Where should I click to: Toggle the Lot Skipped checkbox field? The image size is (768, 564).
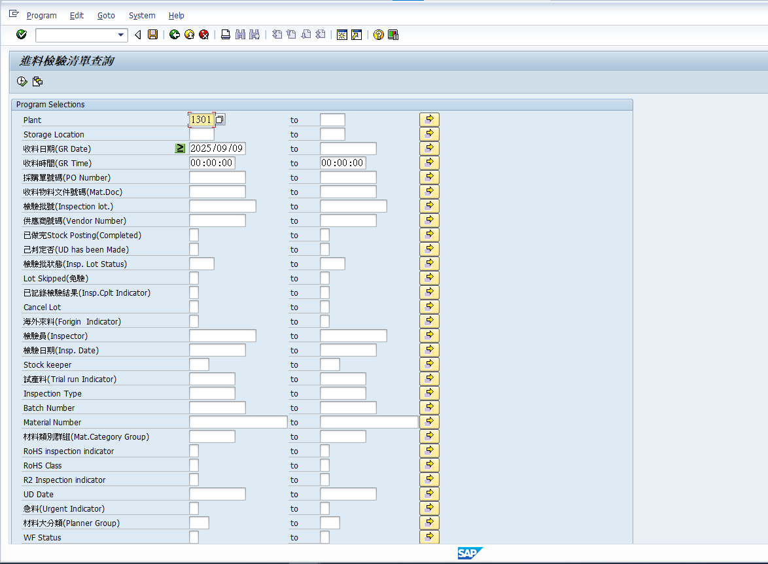tap(194, 278)
